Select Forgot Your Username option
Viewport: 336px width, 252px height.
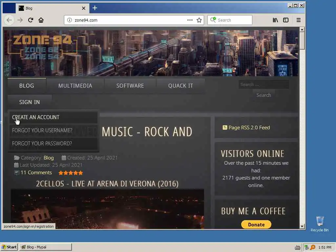coord(53,130)
